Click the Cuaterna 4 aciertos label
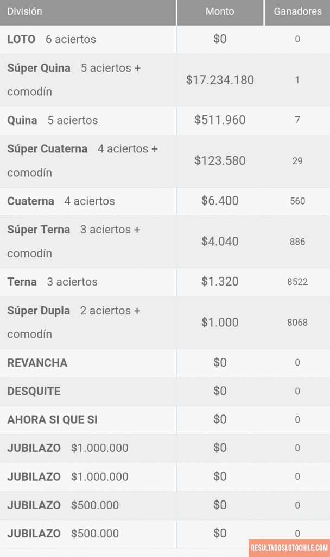Image resolution: width=330 pixels, height=557 pixels. click(61, 201)
